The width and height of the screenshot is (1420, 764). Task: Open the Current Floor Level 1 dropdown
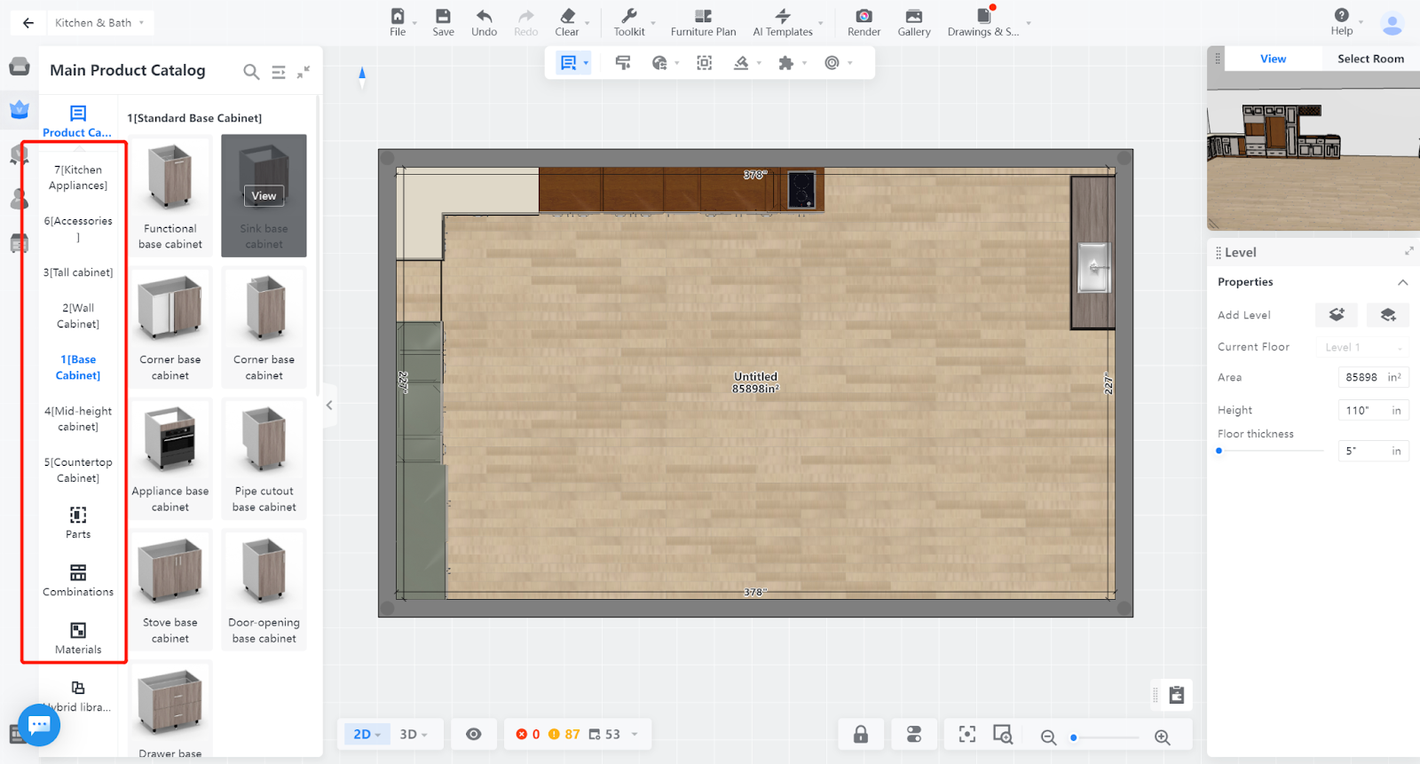(1361, 347)
